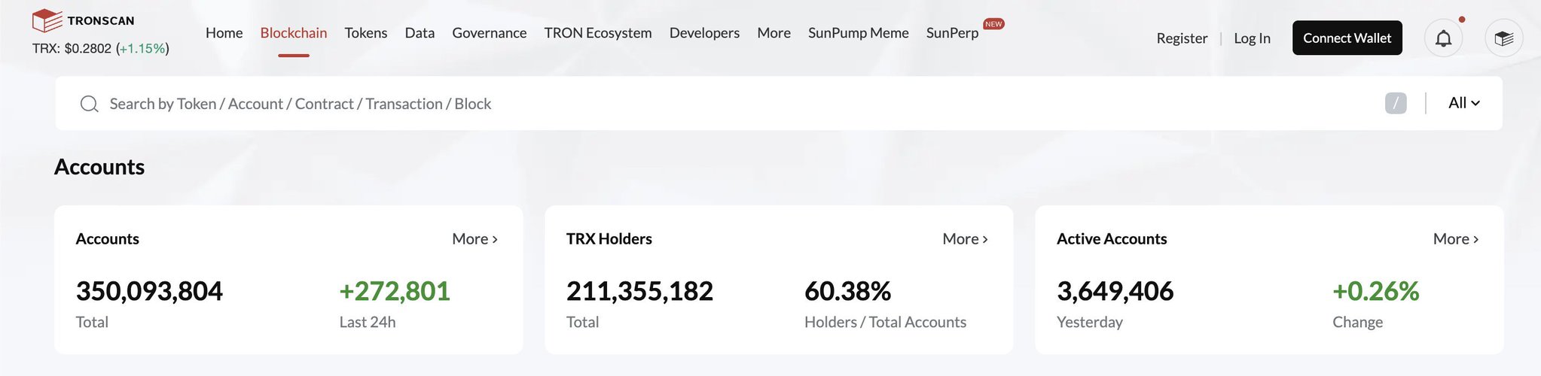Go to the SunPump Meme page

coord(858,33)
